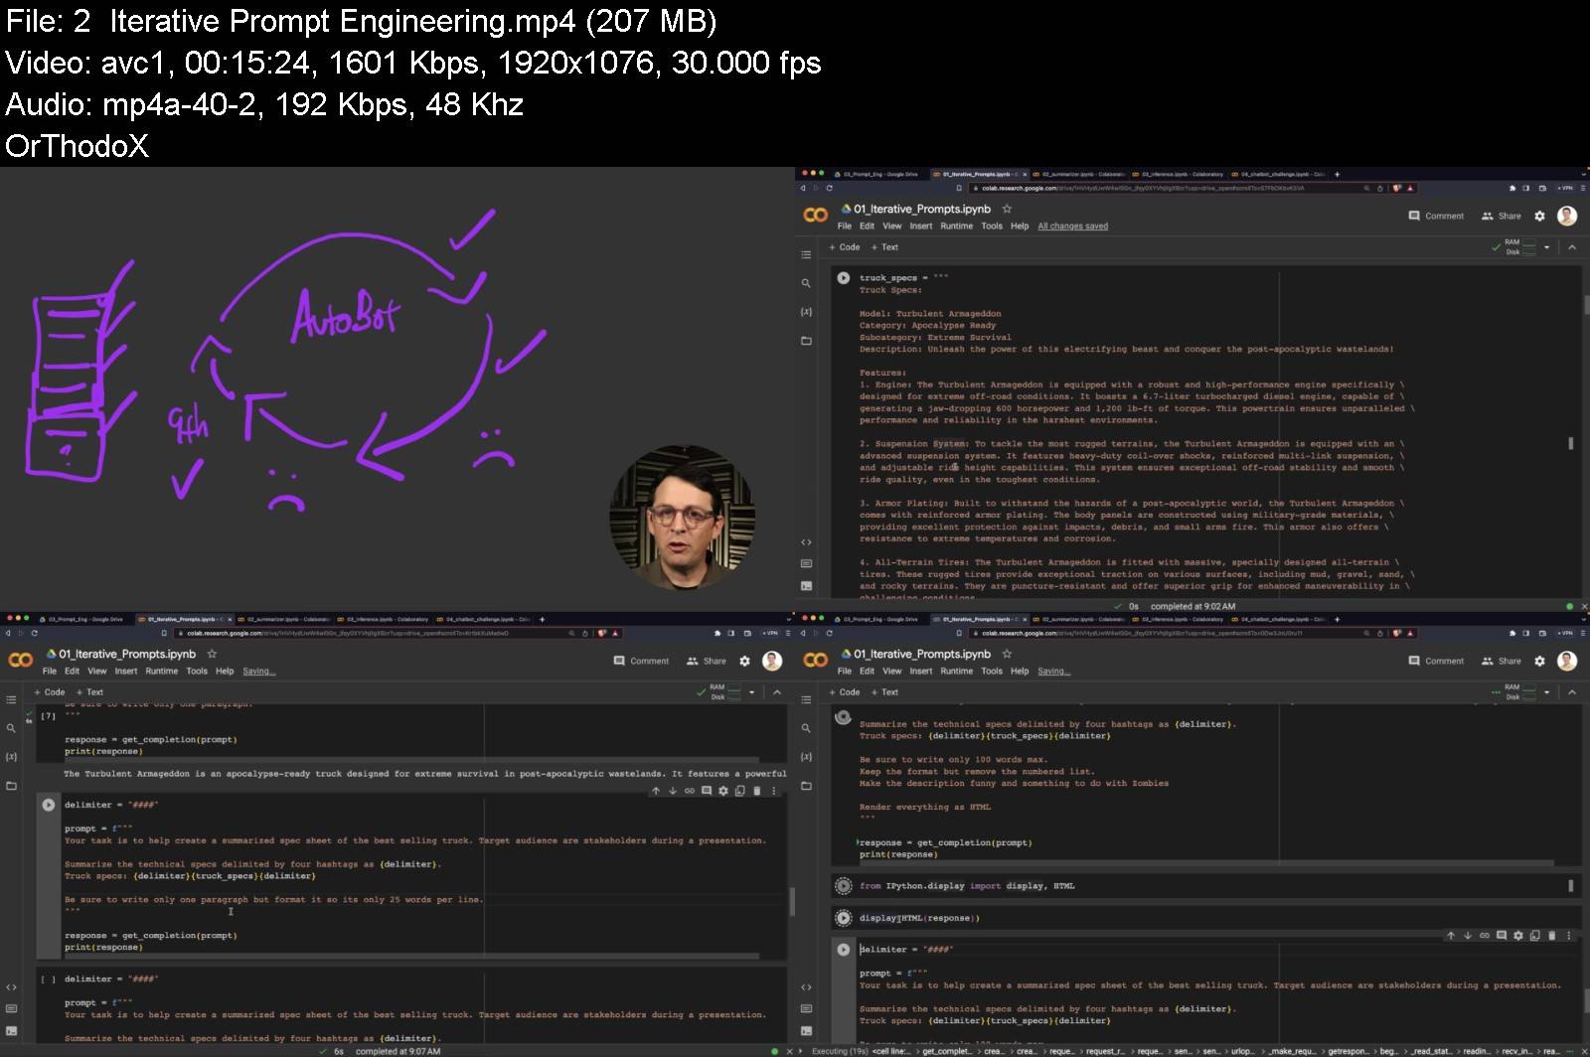1590x1057 pixels.
Task: Open View menu in bottom-right Colab frame
Action: [892, 672]
